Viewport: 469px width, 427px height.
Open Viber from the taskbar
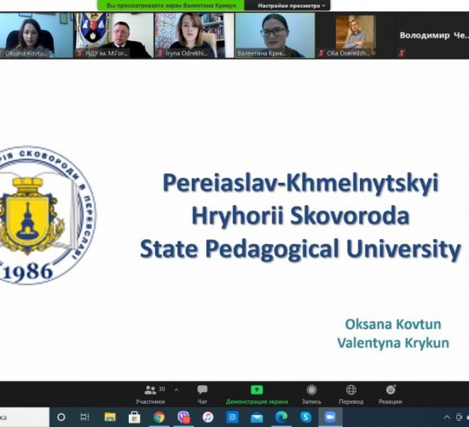click(183, 417)
